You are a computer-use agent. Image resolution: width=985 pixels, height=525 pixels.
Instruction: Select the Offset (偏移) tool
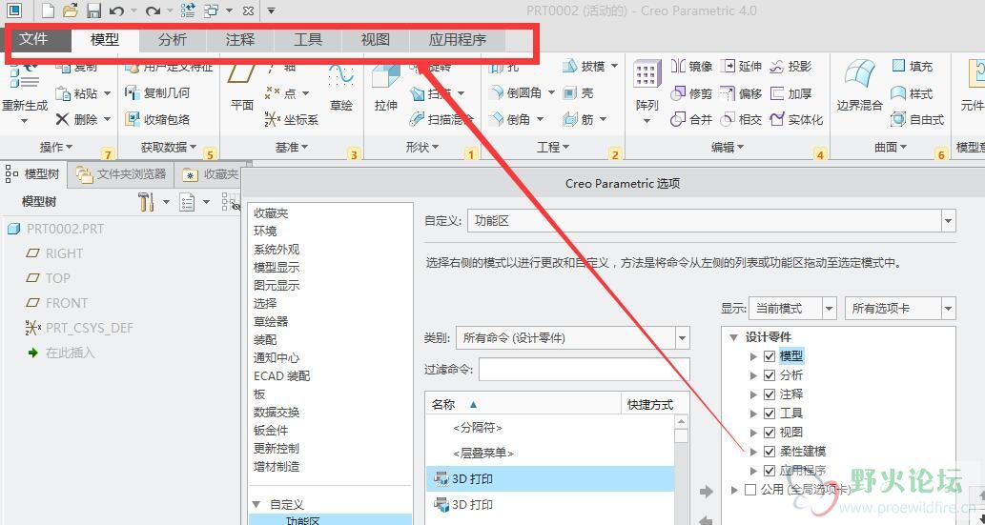(x=741, y=93)
